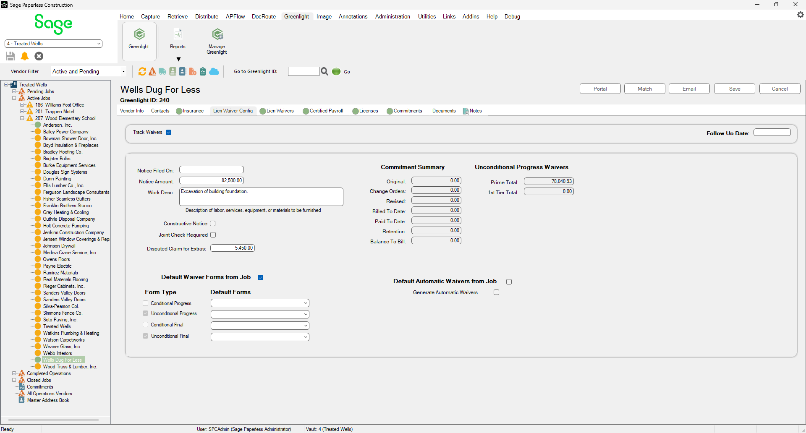Expand the Reports arrow below the icon
The width and height of the screenshot is (806, 433).
pyautogui.click(x=178, y=59)
